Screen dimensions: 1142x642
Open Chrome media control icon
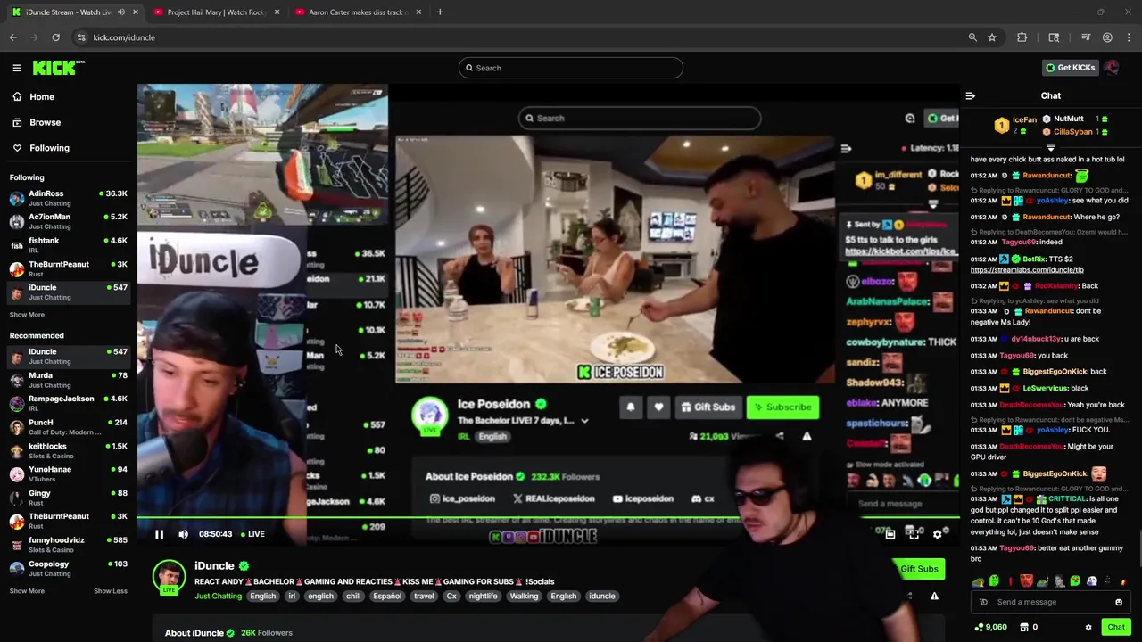point(1086,37)
